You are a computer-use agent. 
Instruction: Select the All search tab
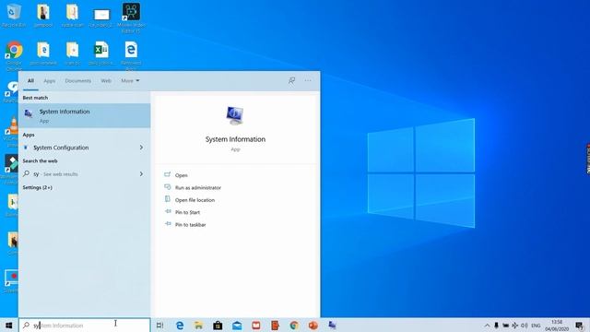pos(30,80)
